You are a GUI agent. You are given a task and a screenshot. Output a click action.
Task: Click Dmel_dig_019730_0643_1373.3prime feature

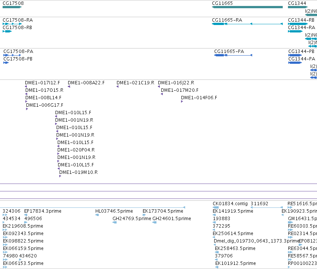click(215, 245)
